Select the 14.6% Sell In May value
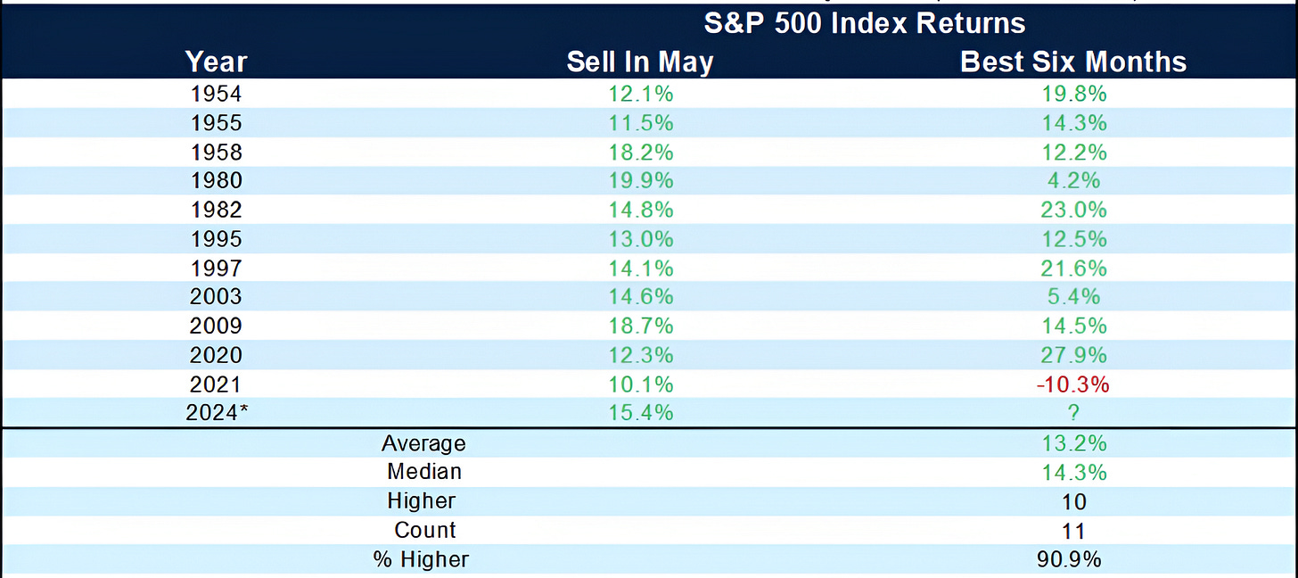This screenshot has height=578, width=1298. coord(641,297)
